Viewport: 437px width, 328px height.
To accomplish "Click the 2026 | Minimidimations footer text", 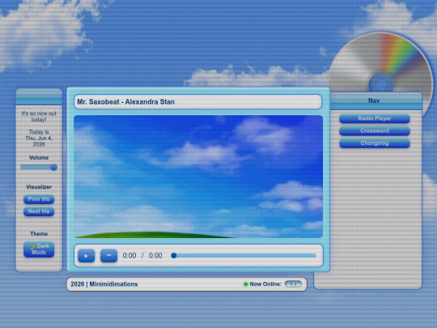I will point(104,284).
